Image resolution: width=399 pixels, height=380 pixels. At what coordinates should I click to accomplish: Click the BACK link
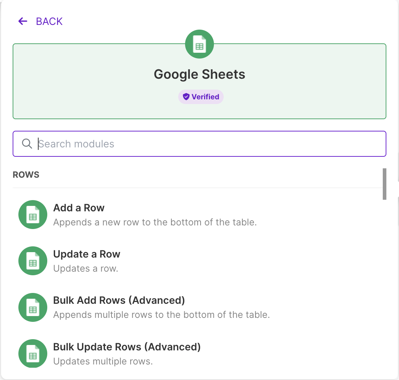[x=49, y=21]
